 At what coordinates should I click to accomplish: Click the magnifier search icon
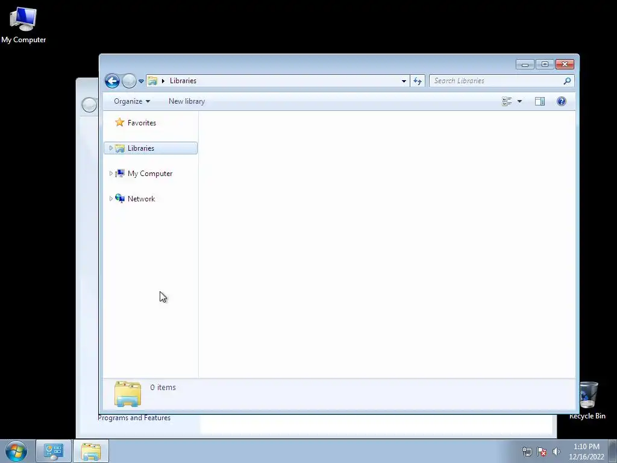point(567,81)
